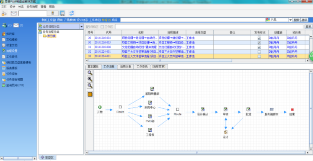Screen dimensions: 313x161
Task: Open the 分类 menu
Action: pyautogui.click(x=21, y=7)
